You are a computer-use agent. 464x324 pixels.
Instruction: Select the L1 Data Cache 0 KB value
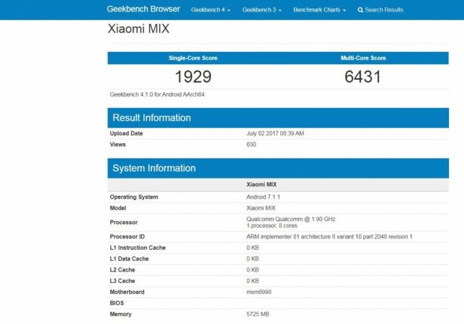tap(253, 258)
